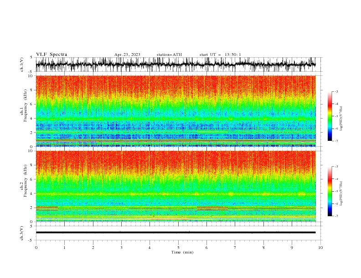Click the "7" tick label on the time axis

pyautogui.click(x=235, y=248)
